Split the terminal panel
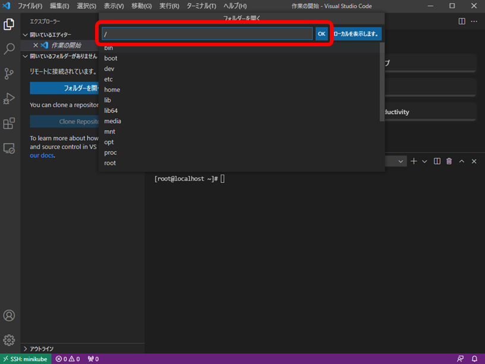Image resolution: width=485 pixels, height=364 pixels. pos(437,162)
